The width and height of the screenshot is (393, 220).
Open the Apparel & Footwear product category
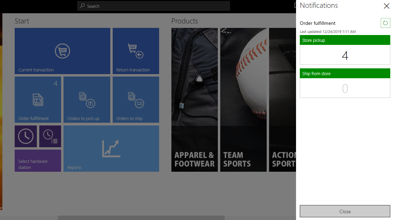pos(195,100)
